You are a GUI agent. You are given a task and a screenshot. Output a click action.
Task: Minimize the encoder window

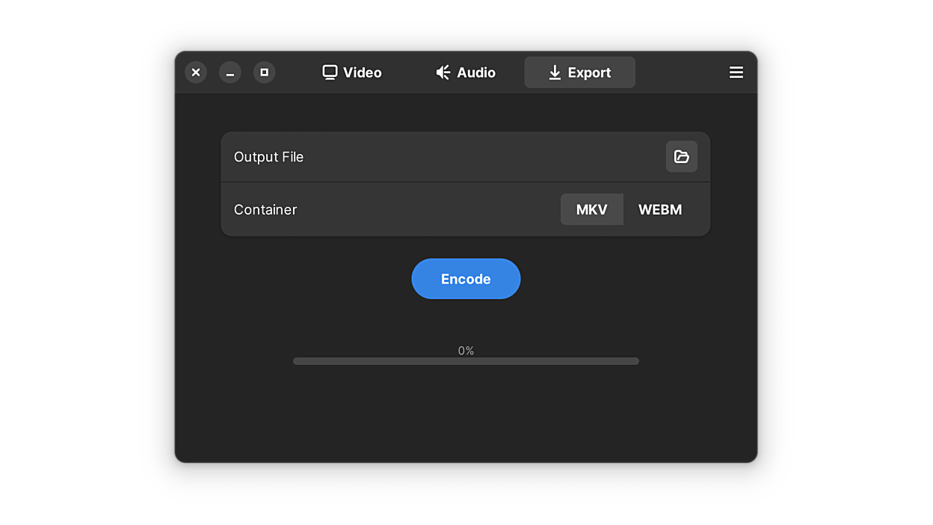click(230, 72)
